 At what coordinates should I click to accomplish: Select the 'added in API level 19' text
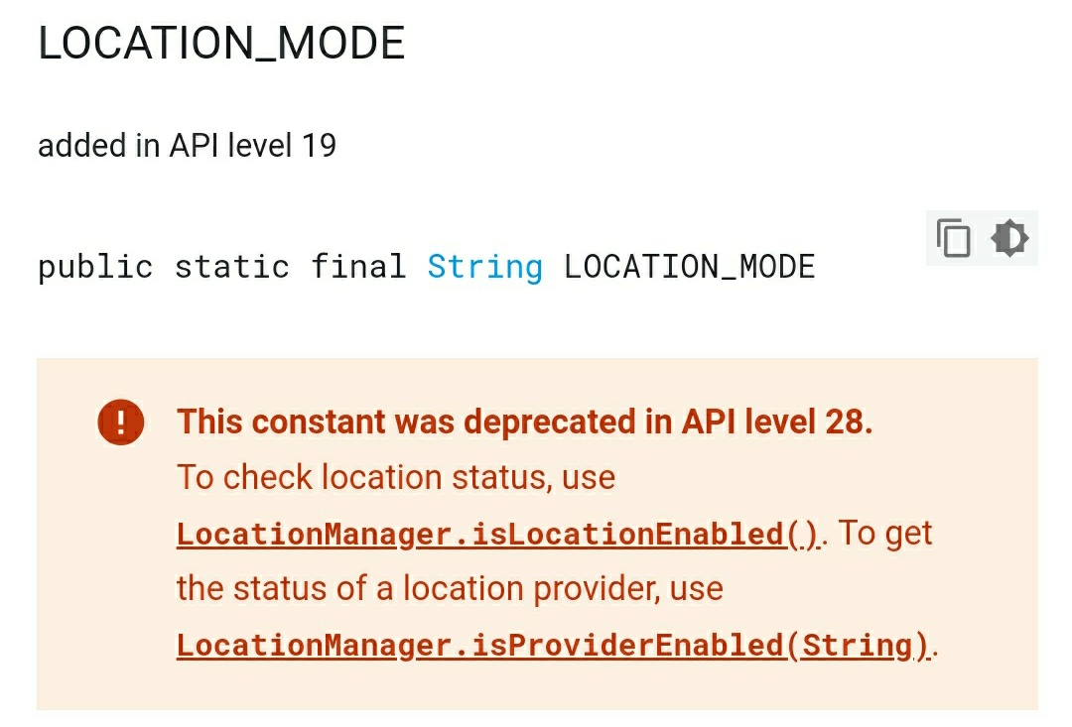(x=188, y=146)
